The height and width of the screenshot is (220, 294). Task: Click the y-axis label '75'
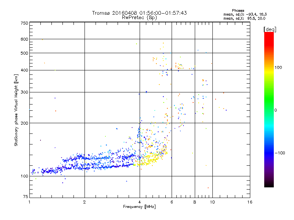pos(26,197)
